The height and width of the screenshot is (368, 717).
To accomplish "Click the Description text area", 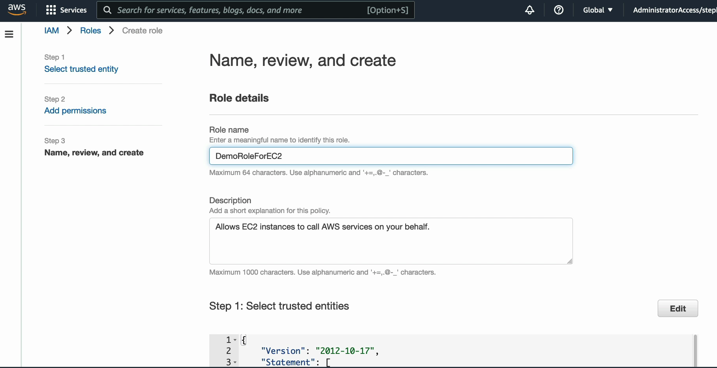I will [391, 241].
